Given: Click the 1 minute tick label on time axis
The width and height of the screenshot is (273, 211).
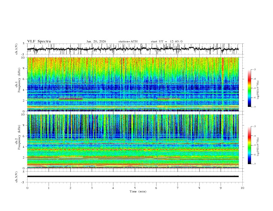Looking at the screenshot, I should click(49, 188).
